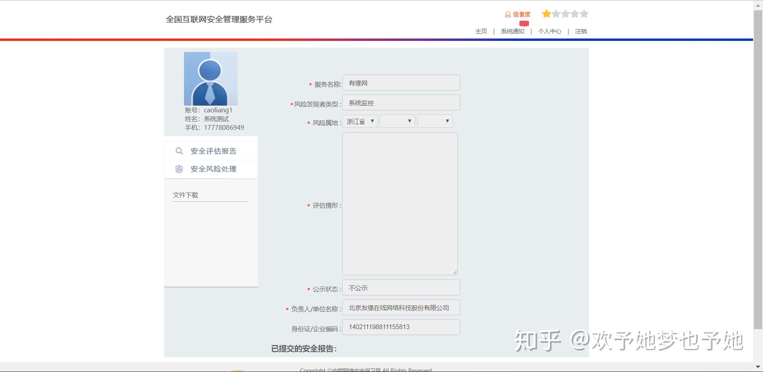The height and width of the screenshot is (372, 763).
Task: Click into the 评估情形 text area
Action: [400, 204]
